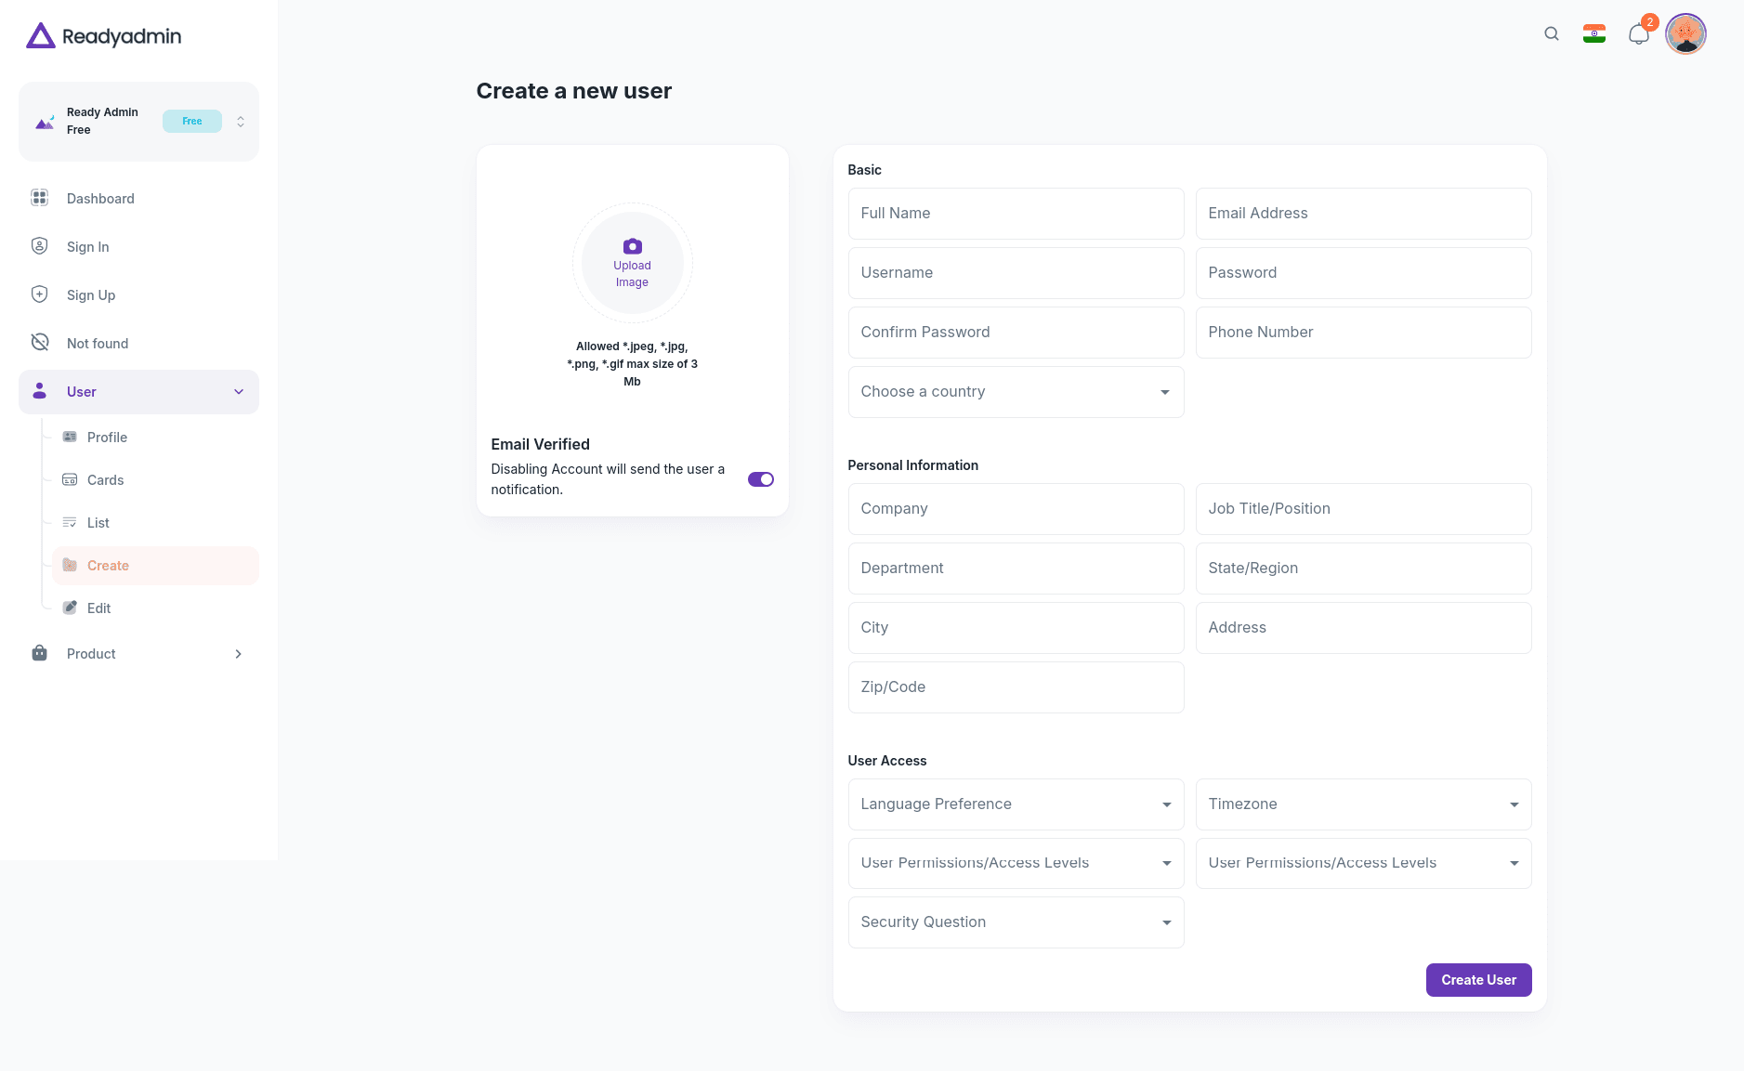Open the Sign Up page from sidebar

click(x=90, y=294)
